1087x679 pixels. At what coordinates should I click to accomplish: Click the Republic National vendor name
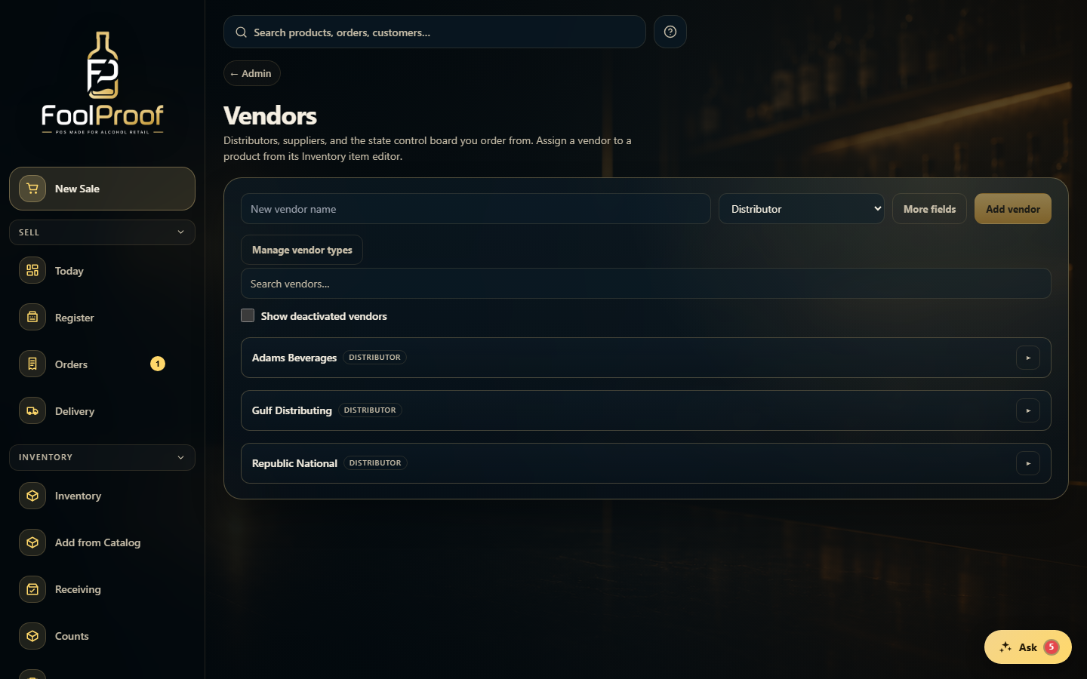point(294,463)
